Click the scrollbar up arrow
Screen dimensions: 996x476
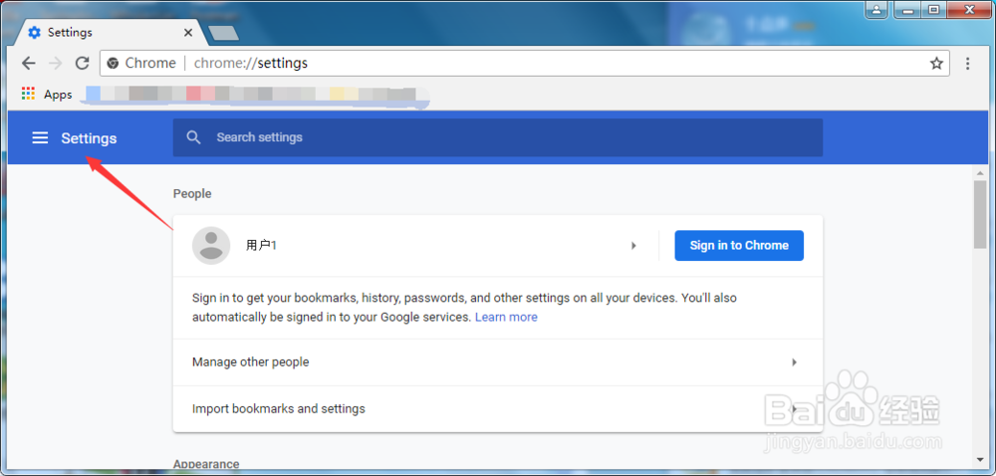tap(980, 172)
